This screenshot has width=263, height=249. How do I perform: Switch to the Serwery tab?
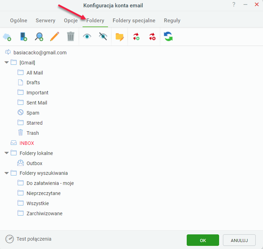click(x=45, y=21)
